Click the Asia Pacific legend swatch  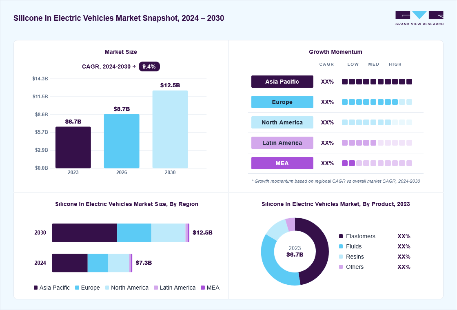[x=36, y=288]
